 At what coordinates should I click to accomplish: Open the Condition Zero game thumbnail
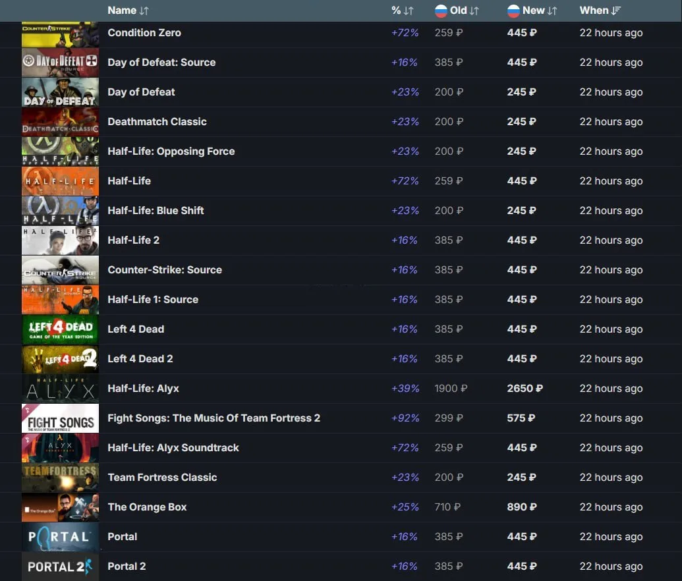(61, 34)
